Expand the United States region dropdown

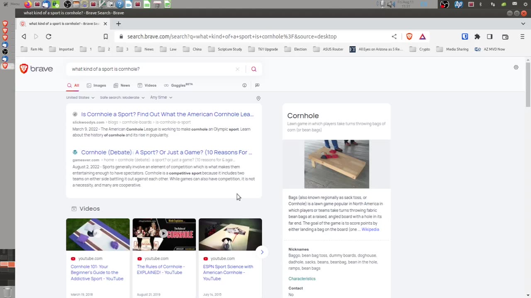tap(80, 98)
